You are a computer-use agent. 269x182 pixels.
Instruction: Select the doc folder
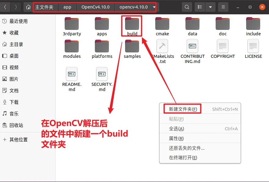[223, 26]
